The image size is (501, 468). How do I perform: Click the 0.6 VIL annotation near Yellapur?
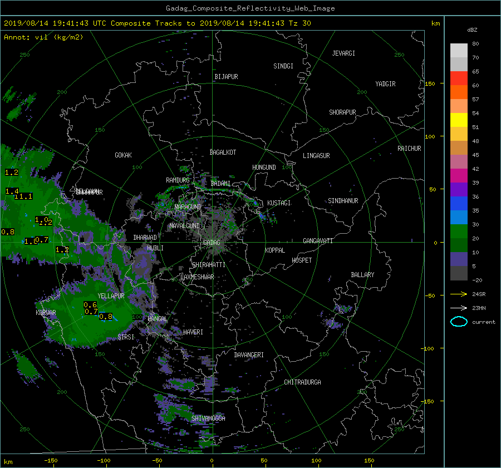90,305
